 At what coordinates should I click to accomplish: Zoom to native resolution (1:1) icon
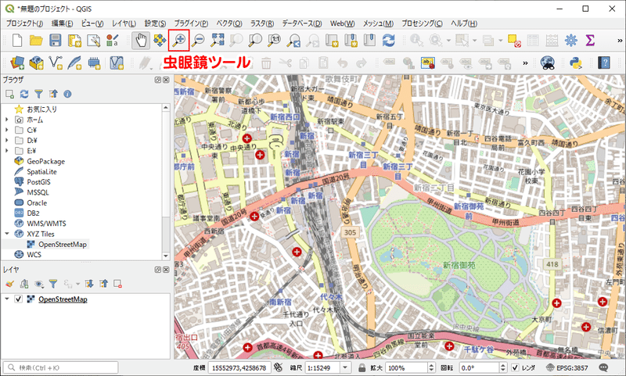click(x=275, y=40)
